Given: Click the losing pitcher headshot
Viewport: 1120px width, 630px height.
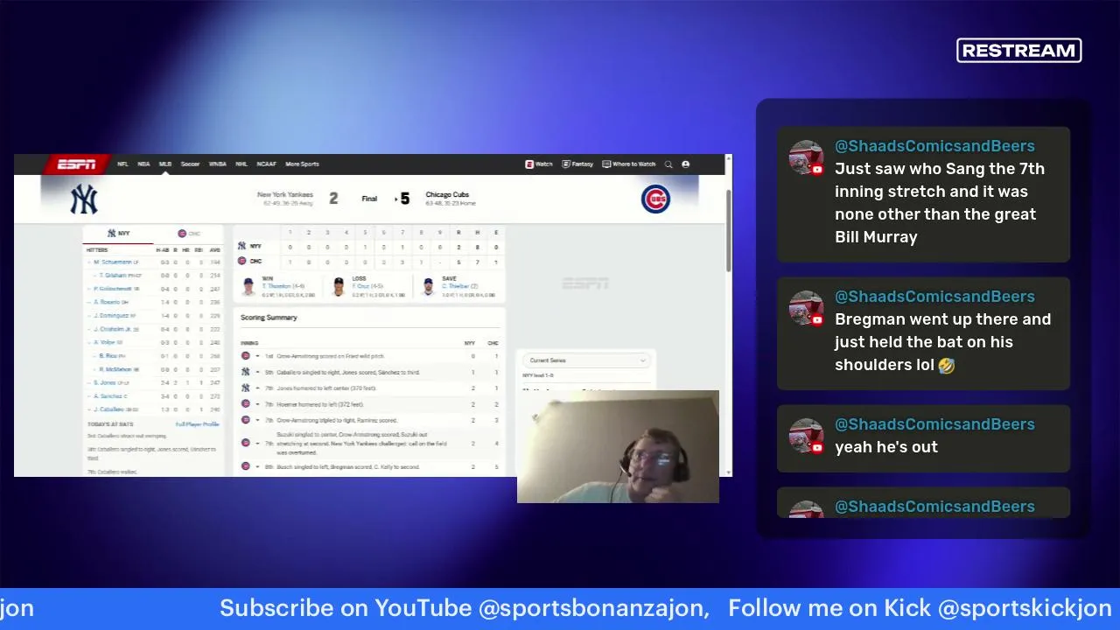Looking at the screenshot, I should [339, 287].
